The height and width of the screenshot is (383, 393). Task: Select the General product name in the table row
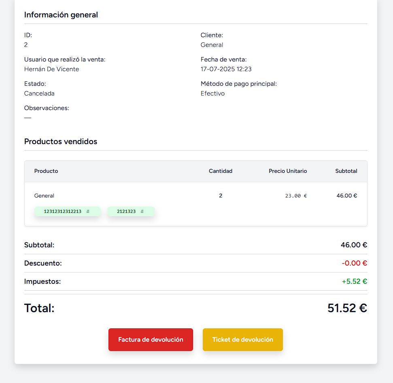(x=44, y=196)
